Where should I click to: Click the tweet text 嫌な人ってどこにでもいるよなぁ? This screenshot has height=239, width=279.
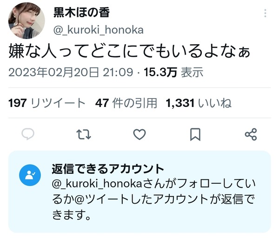pos(130,52)
